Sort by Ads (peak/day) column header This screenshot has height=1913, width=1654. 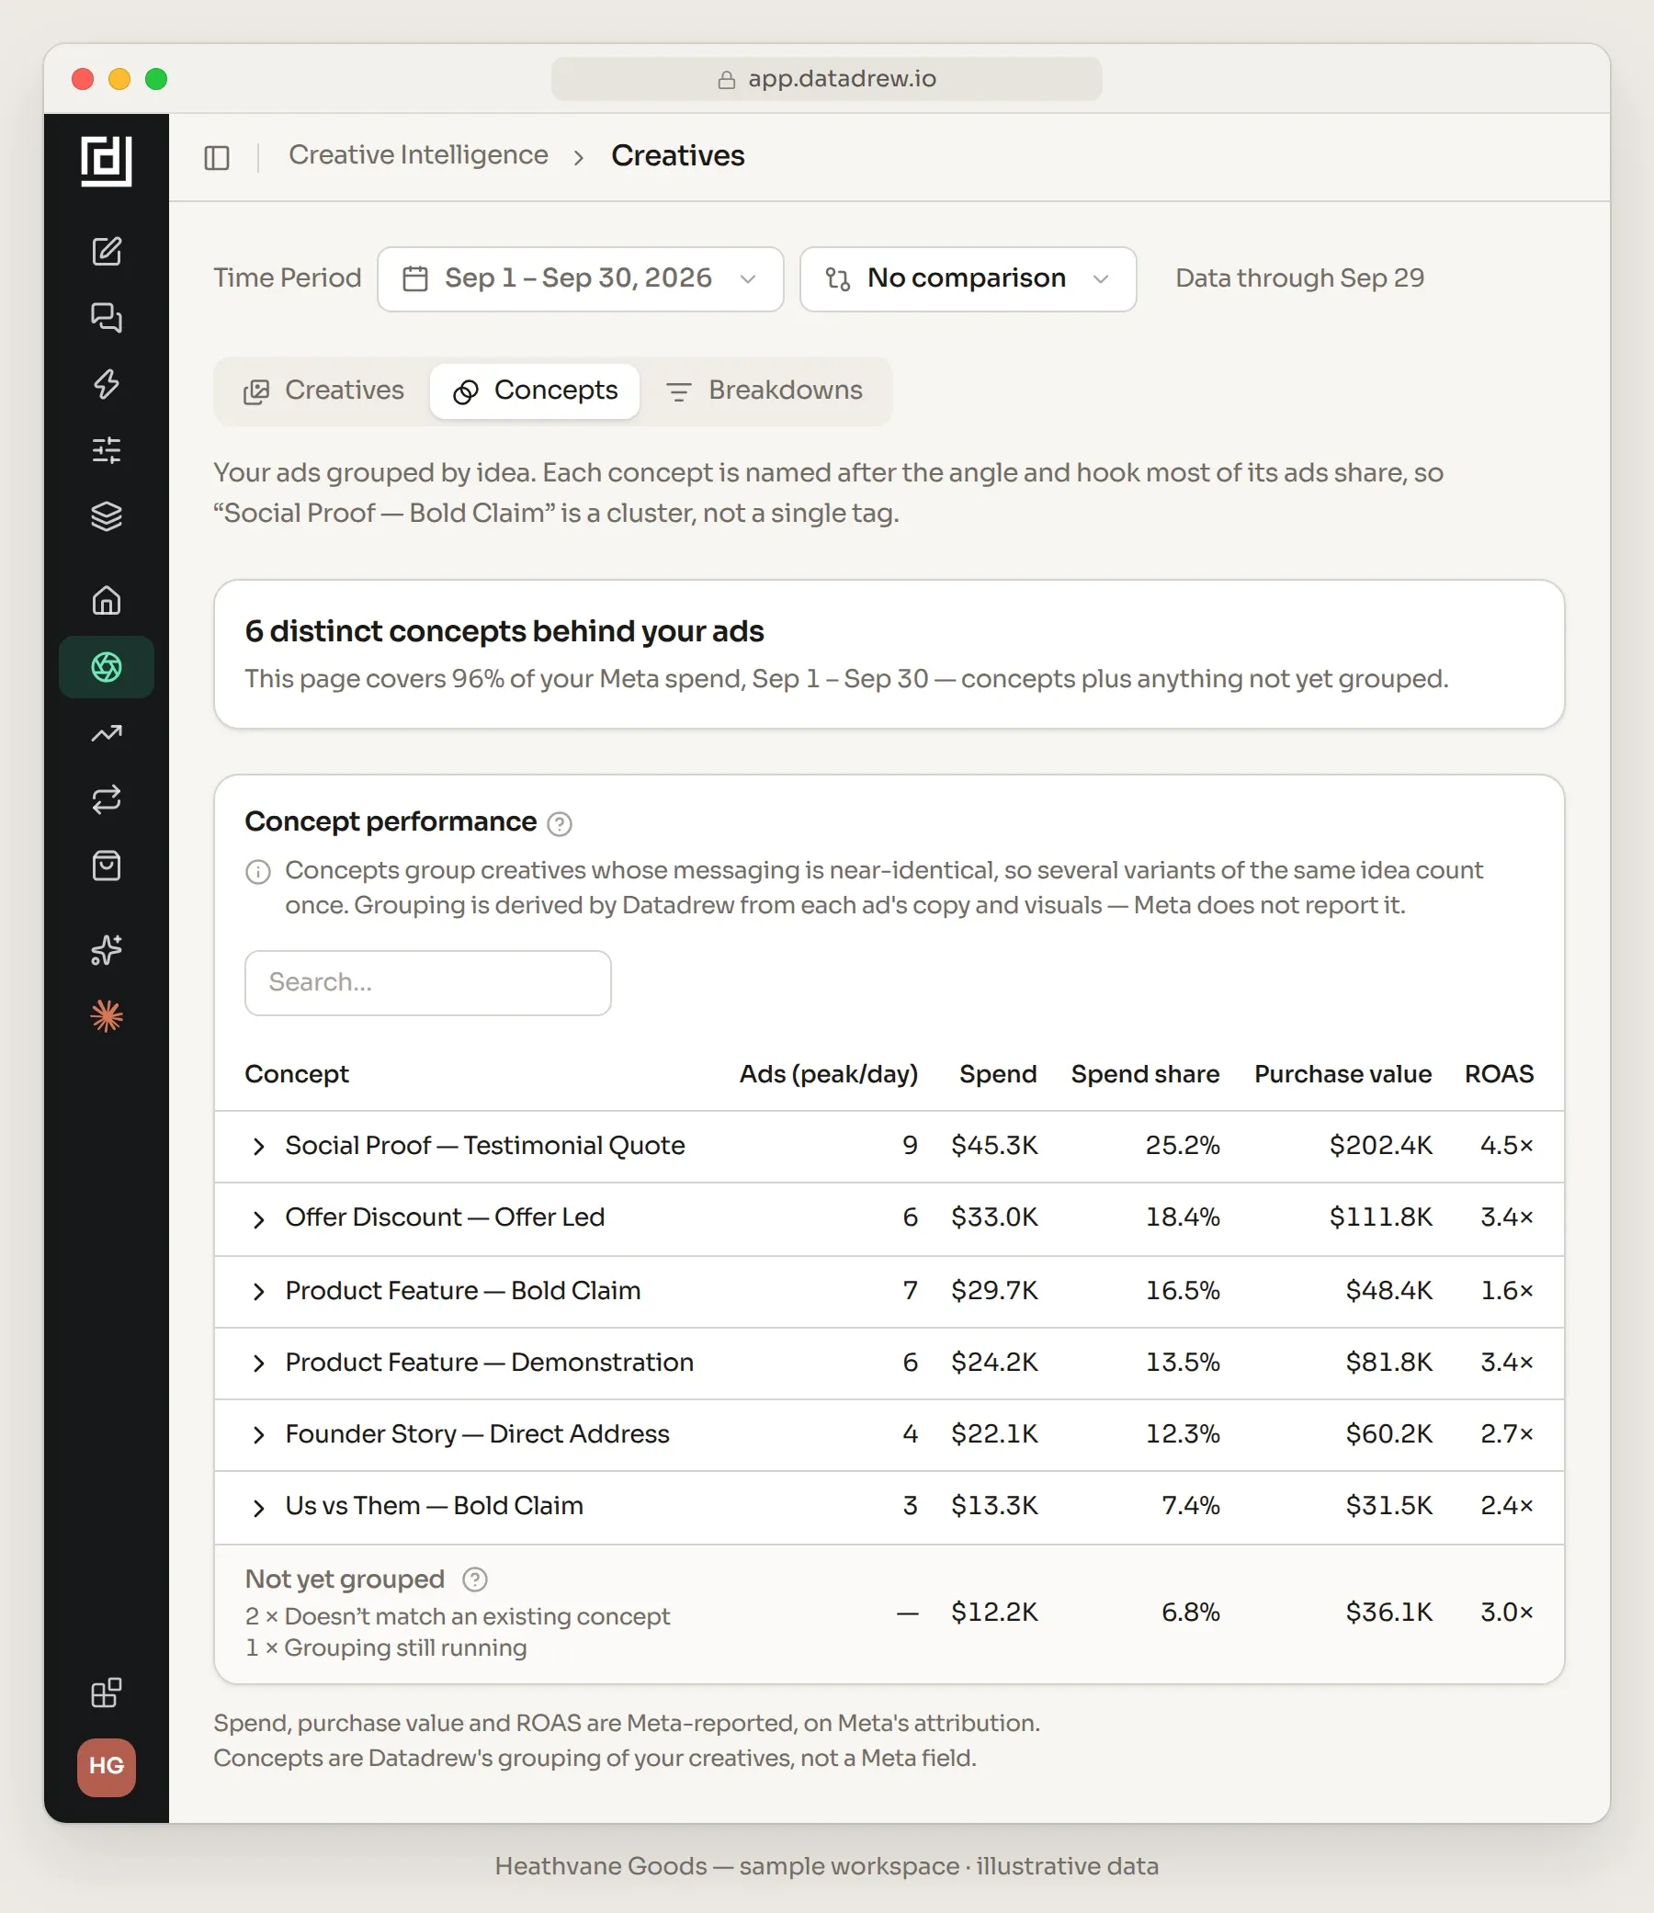pyautogui.click(x=829, y=1074)
